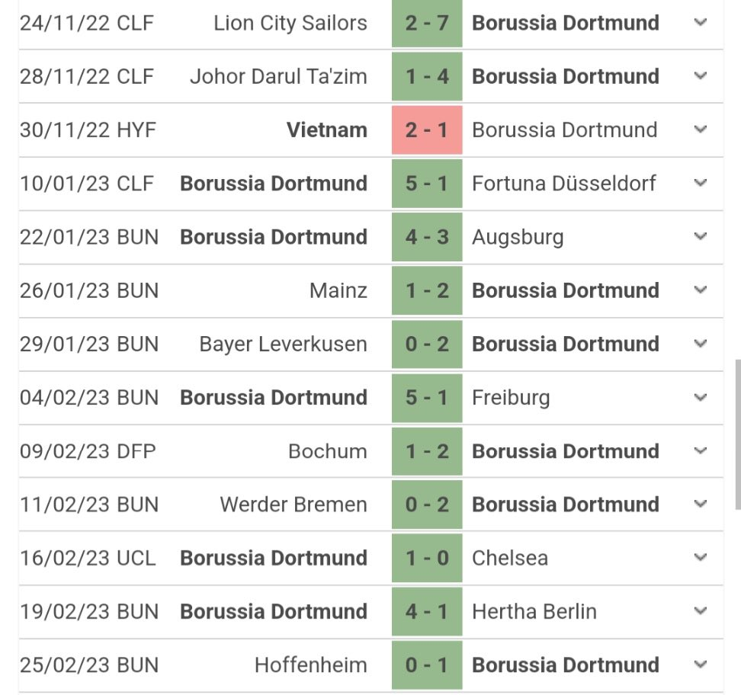This screenshot has height=695, width=741.
Task: Click the Werder Bremen team name
Action: [x=293, y=504]
